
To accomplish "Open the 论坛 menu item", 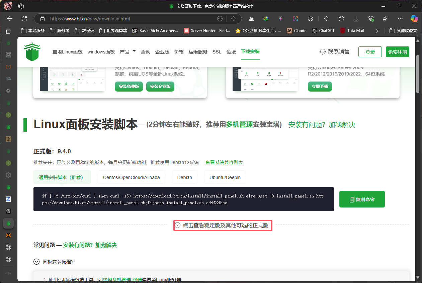I will pos(231,52).
